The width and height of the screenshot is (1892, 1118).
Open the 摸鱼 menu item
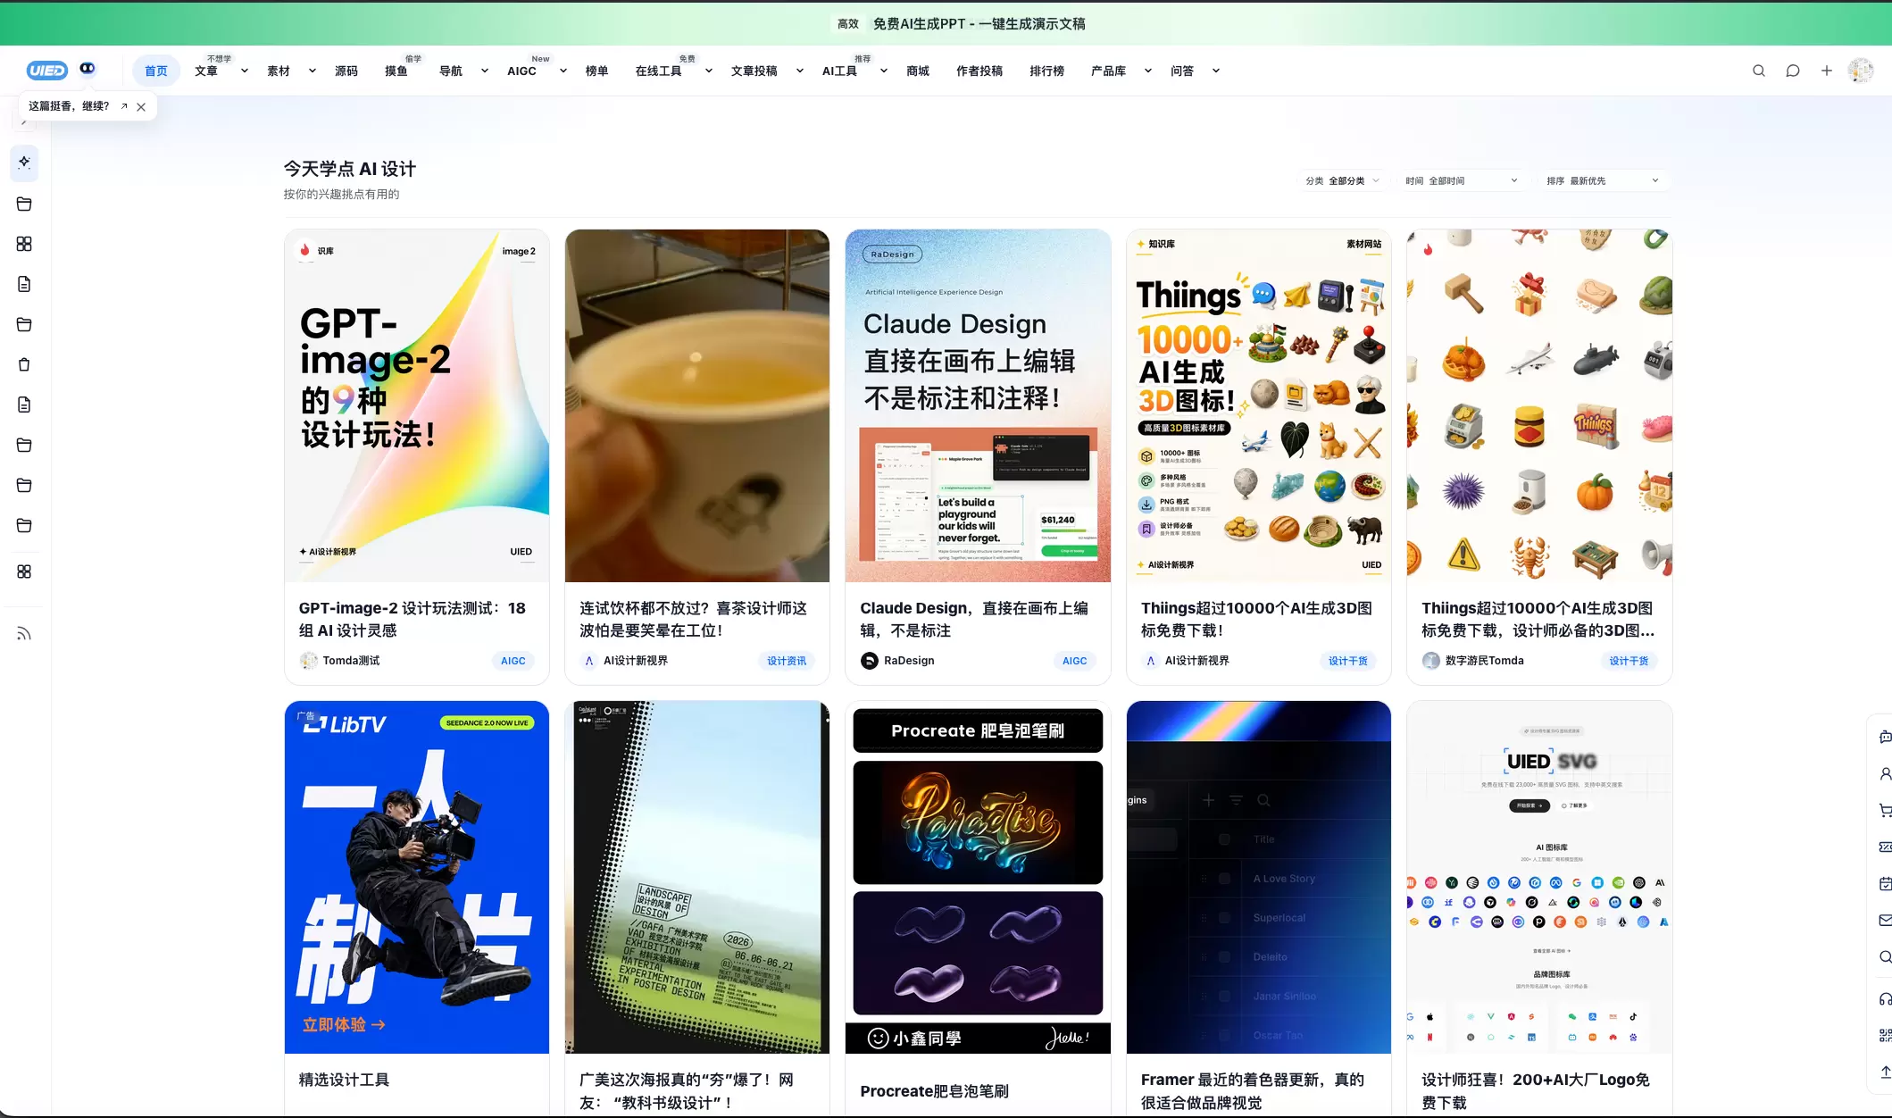click(396, 71)
